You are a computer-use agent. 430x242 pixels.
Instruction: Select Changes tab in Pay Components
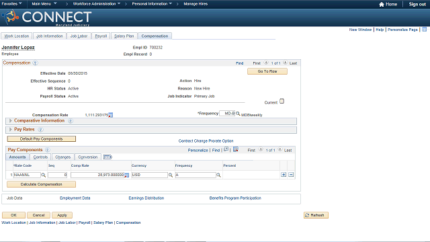62,157
